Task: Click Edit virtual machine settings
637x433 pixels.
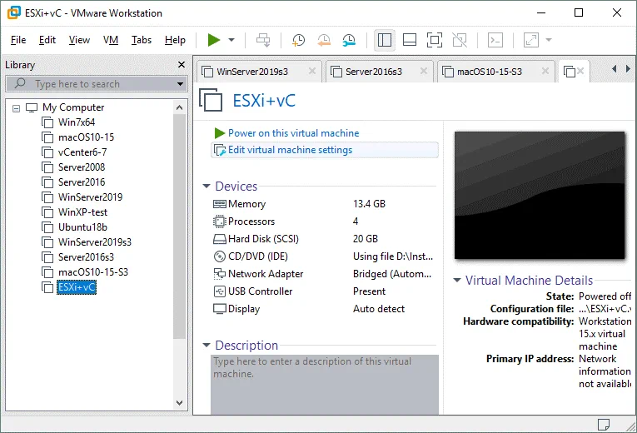Action: [290, 150]
